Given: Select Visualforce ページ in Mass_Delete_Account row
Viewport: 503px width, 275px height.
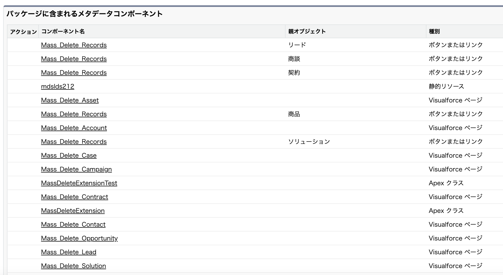Looking at the screenshot, I should tap(455, 128).
